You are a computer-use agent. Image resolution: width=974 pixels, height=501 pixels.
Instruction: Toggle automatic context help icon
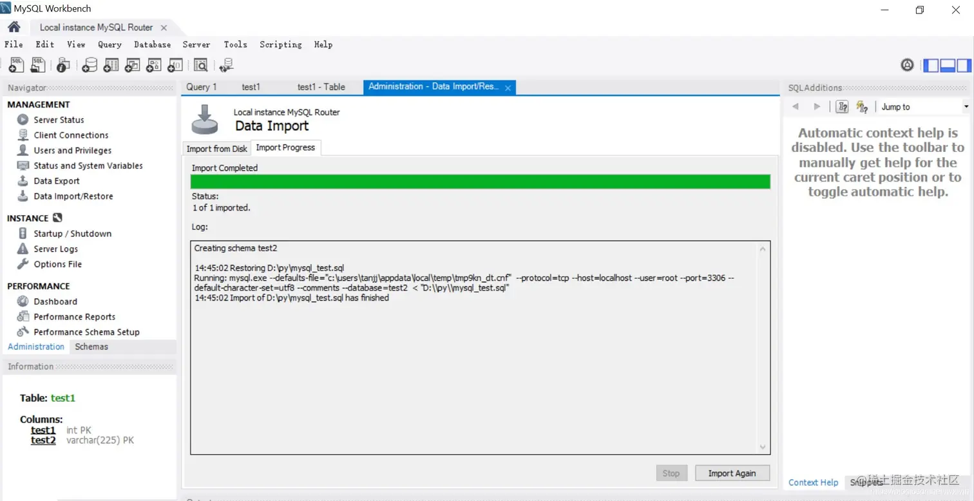click(x=862, y=107)
